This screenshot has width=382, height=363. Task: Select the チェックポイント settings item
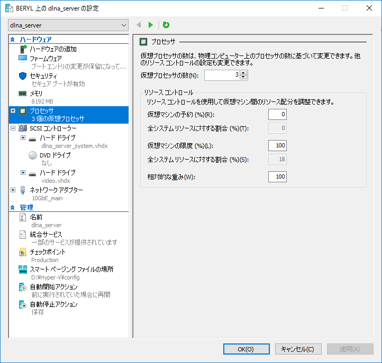(48, 252)
